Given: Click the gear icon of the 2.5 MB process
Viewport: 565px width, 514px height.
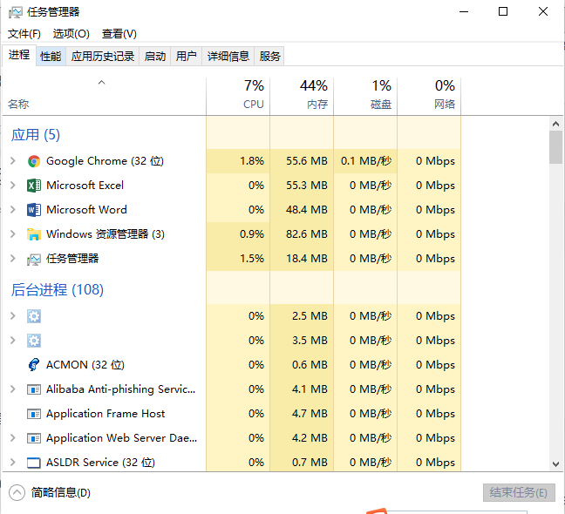Looking at the screenshot, I should (34, 316).
